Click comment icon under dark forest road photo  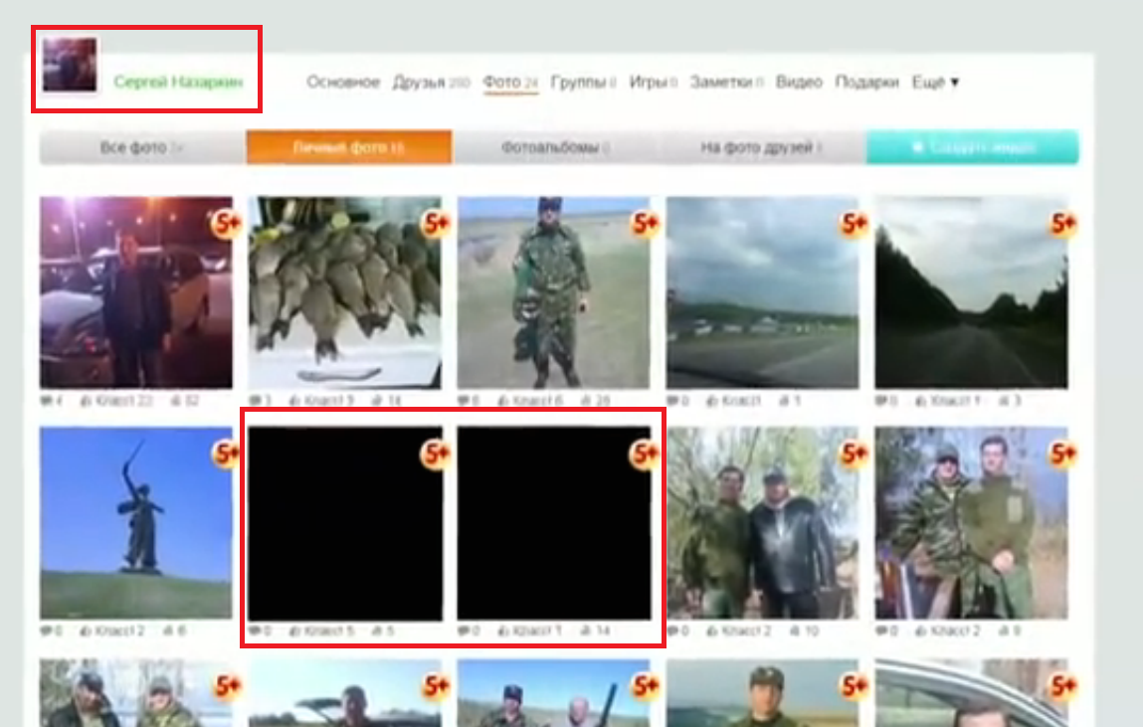coord(882,401)
